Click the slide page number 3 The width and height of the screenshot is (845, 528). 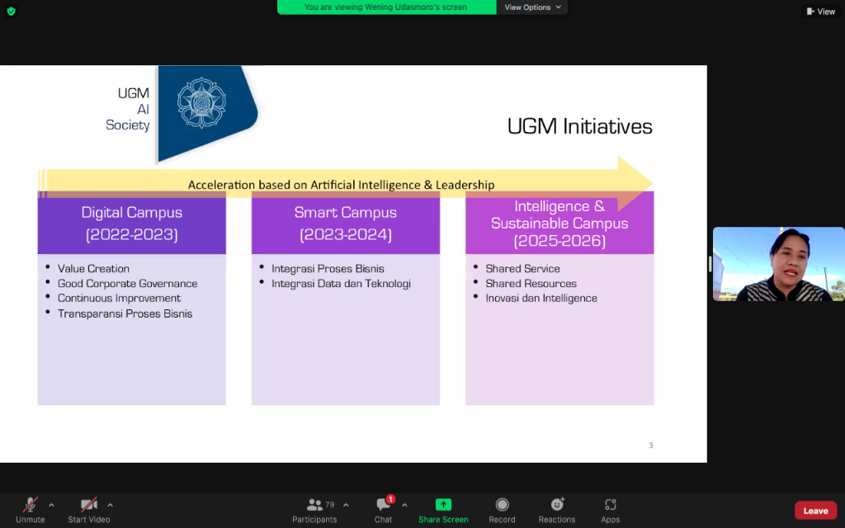coord(651,445)
